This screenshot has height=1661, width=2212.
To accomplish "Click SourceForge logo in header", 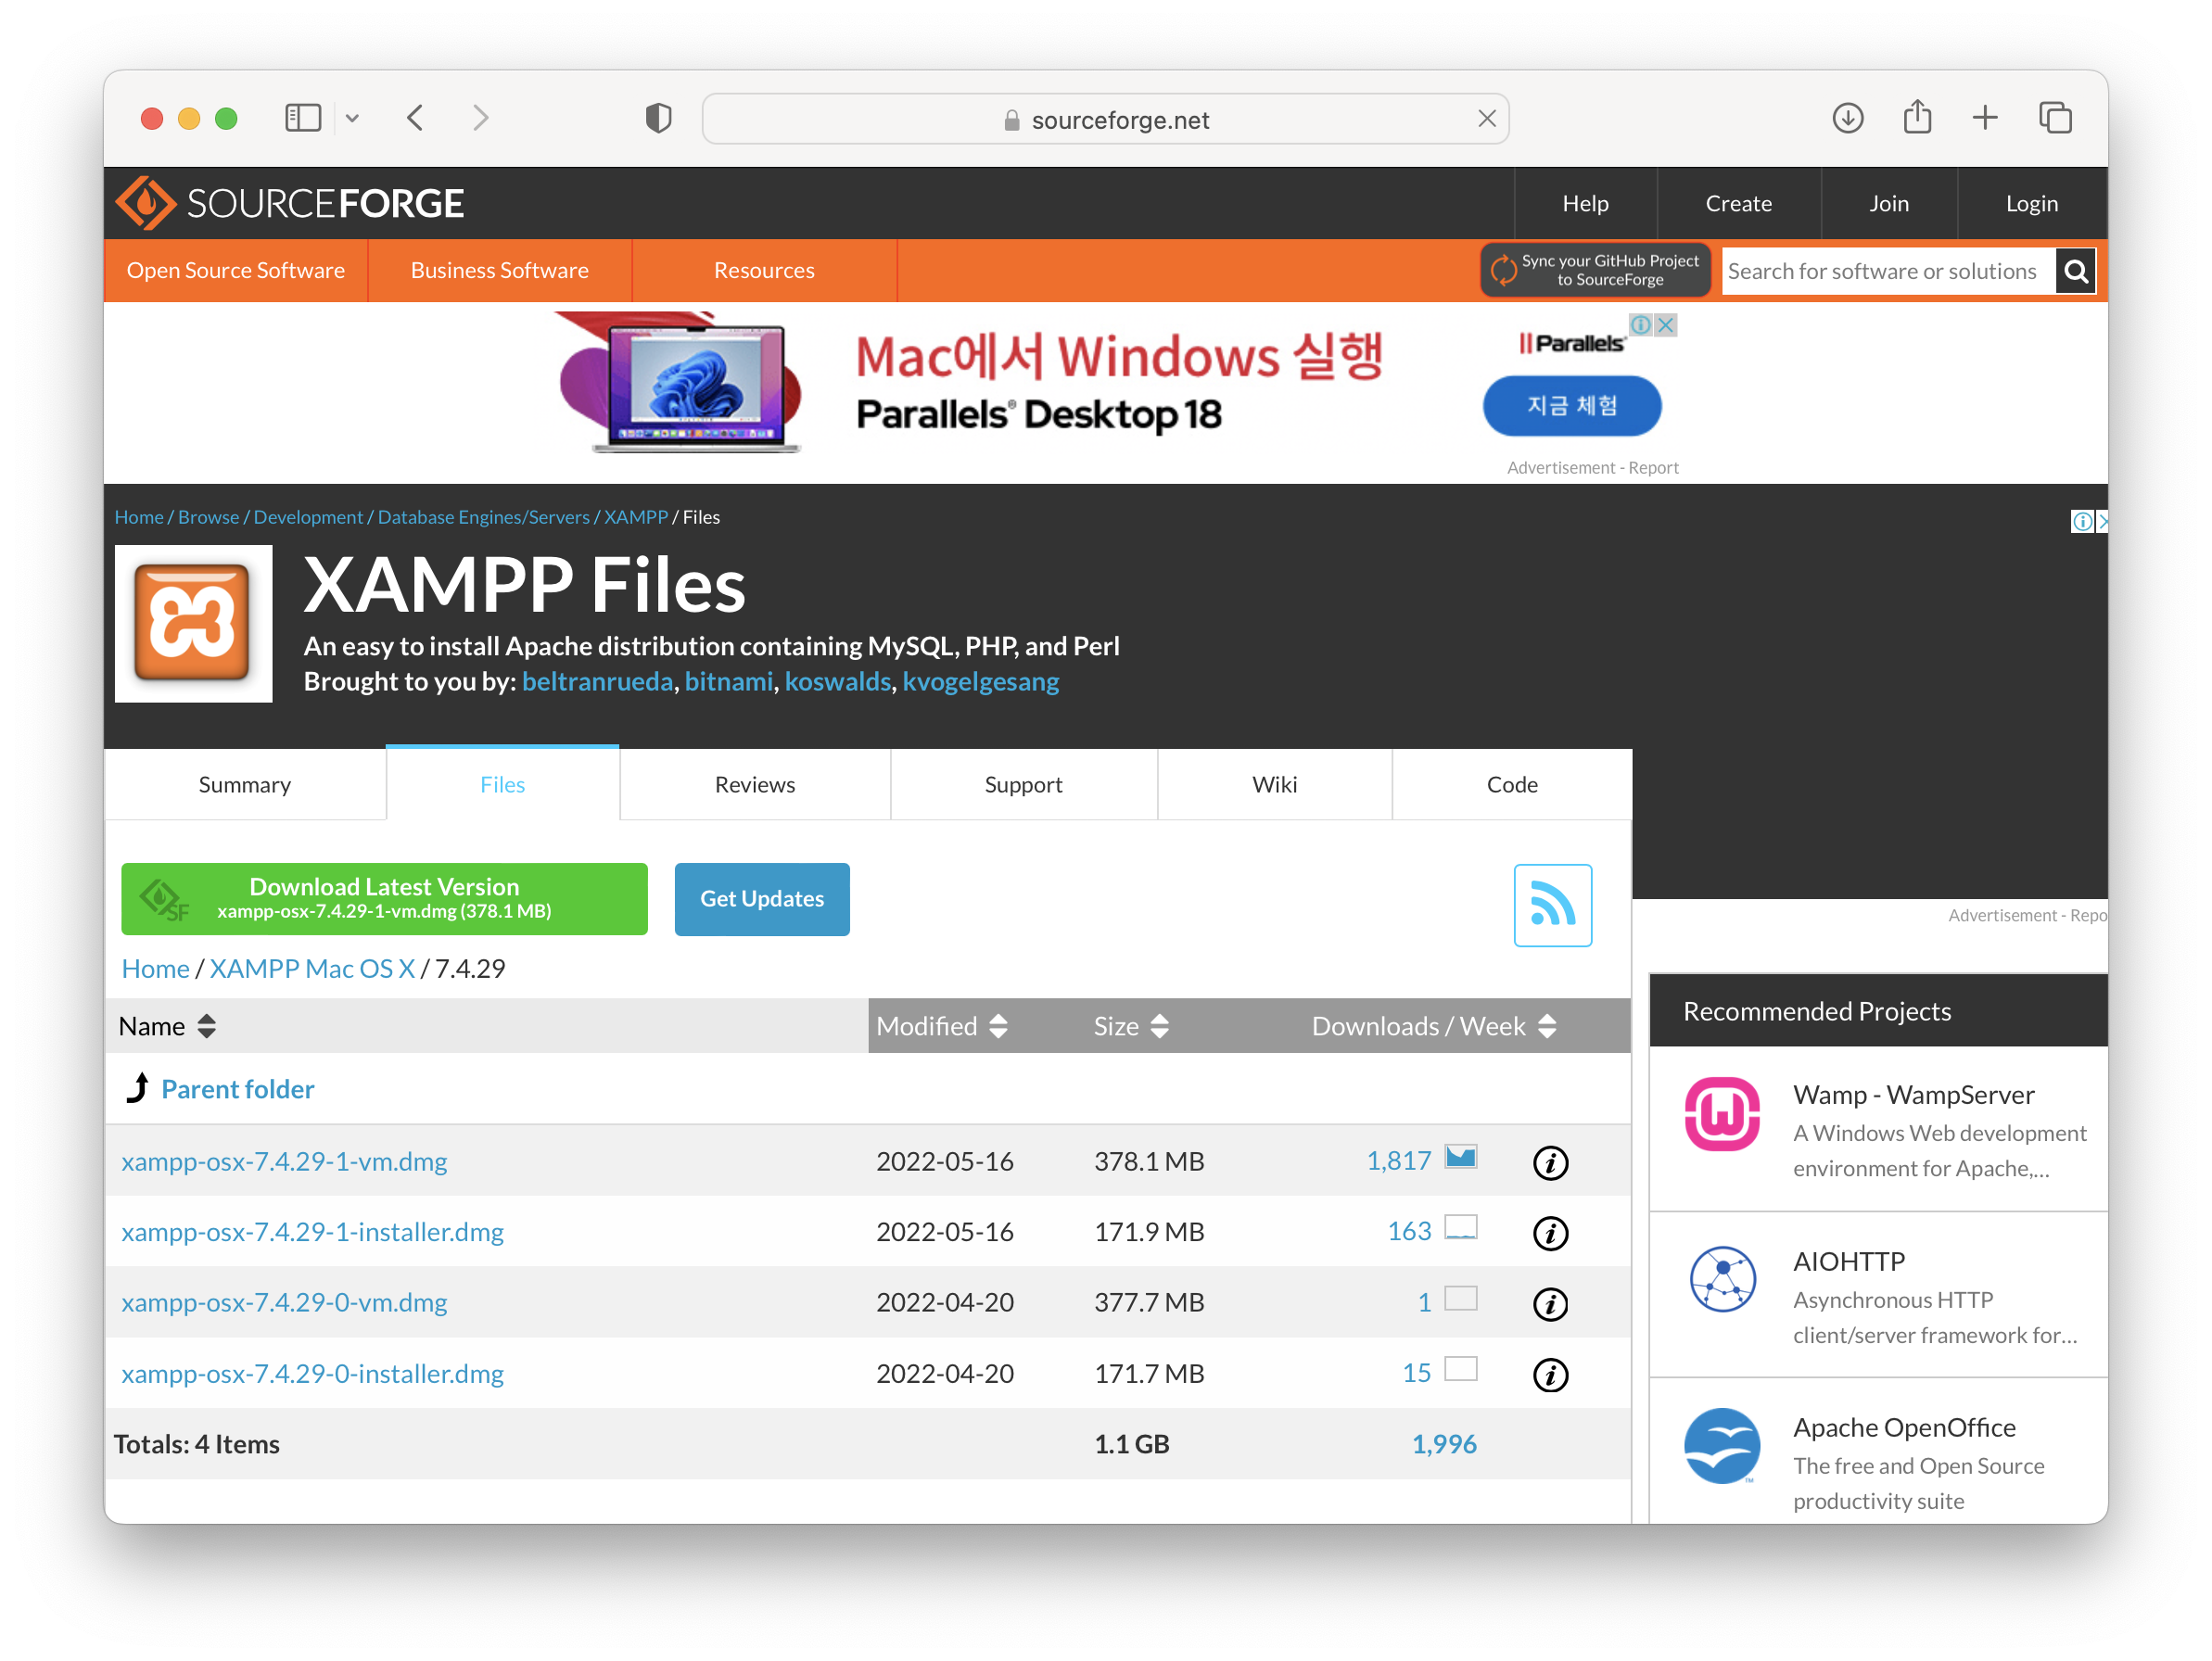I will pos(289,203).
